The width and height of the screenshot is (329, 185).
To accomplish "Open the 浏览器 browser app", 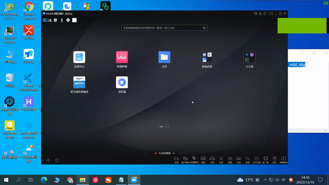I will tap(122, 83).
